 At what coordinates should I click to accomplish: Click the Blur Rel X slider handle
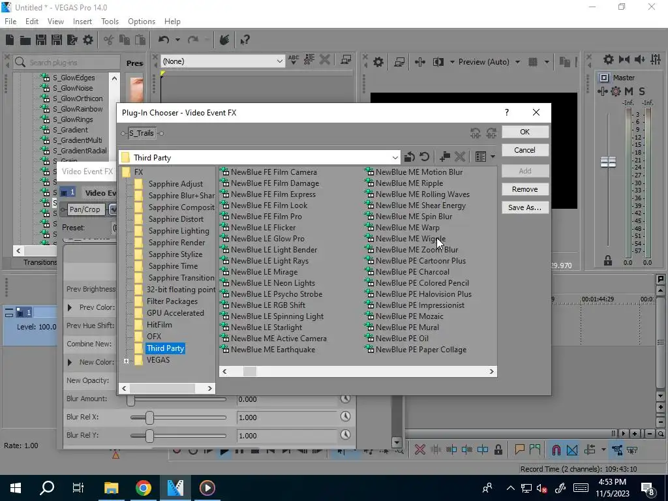click(x=149, y=417)
